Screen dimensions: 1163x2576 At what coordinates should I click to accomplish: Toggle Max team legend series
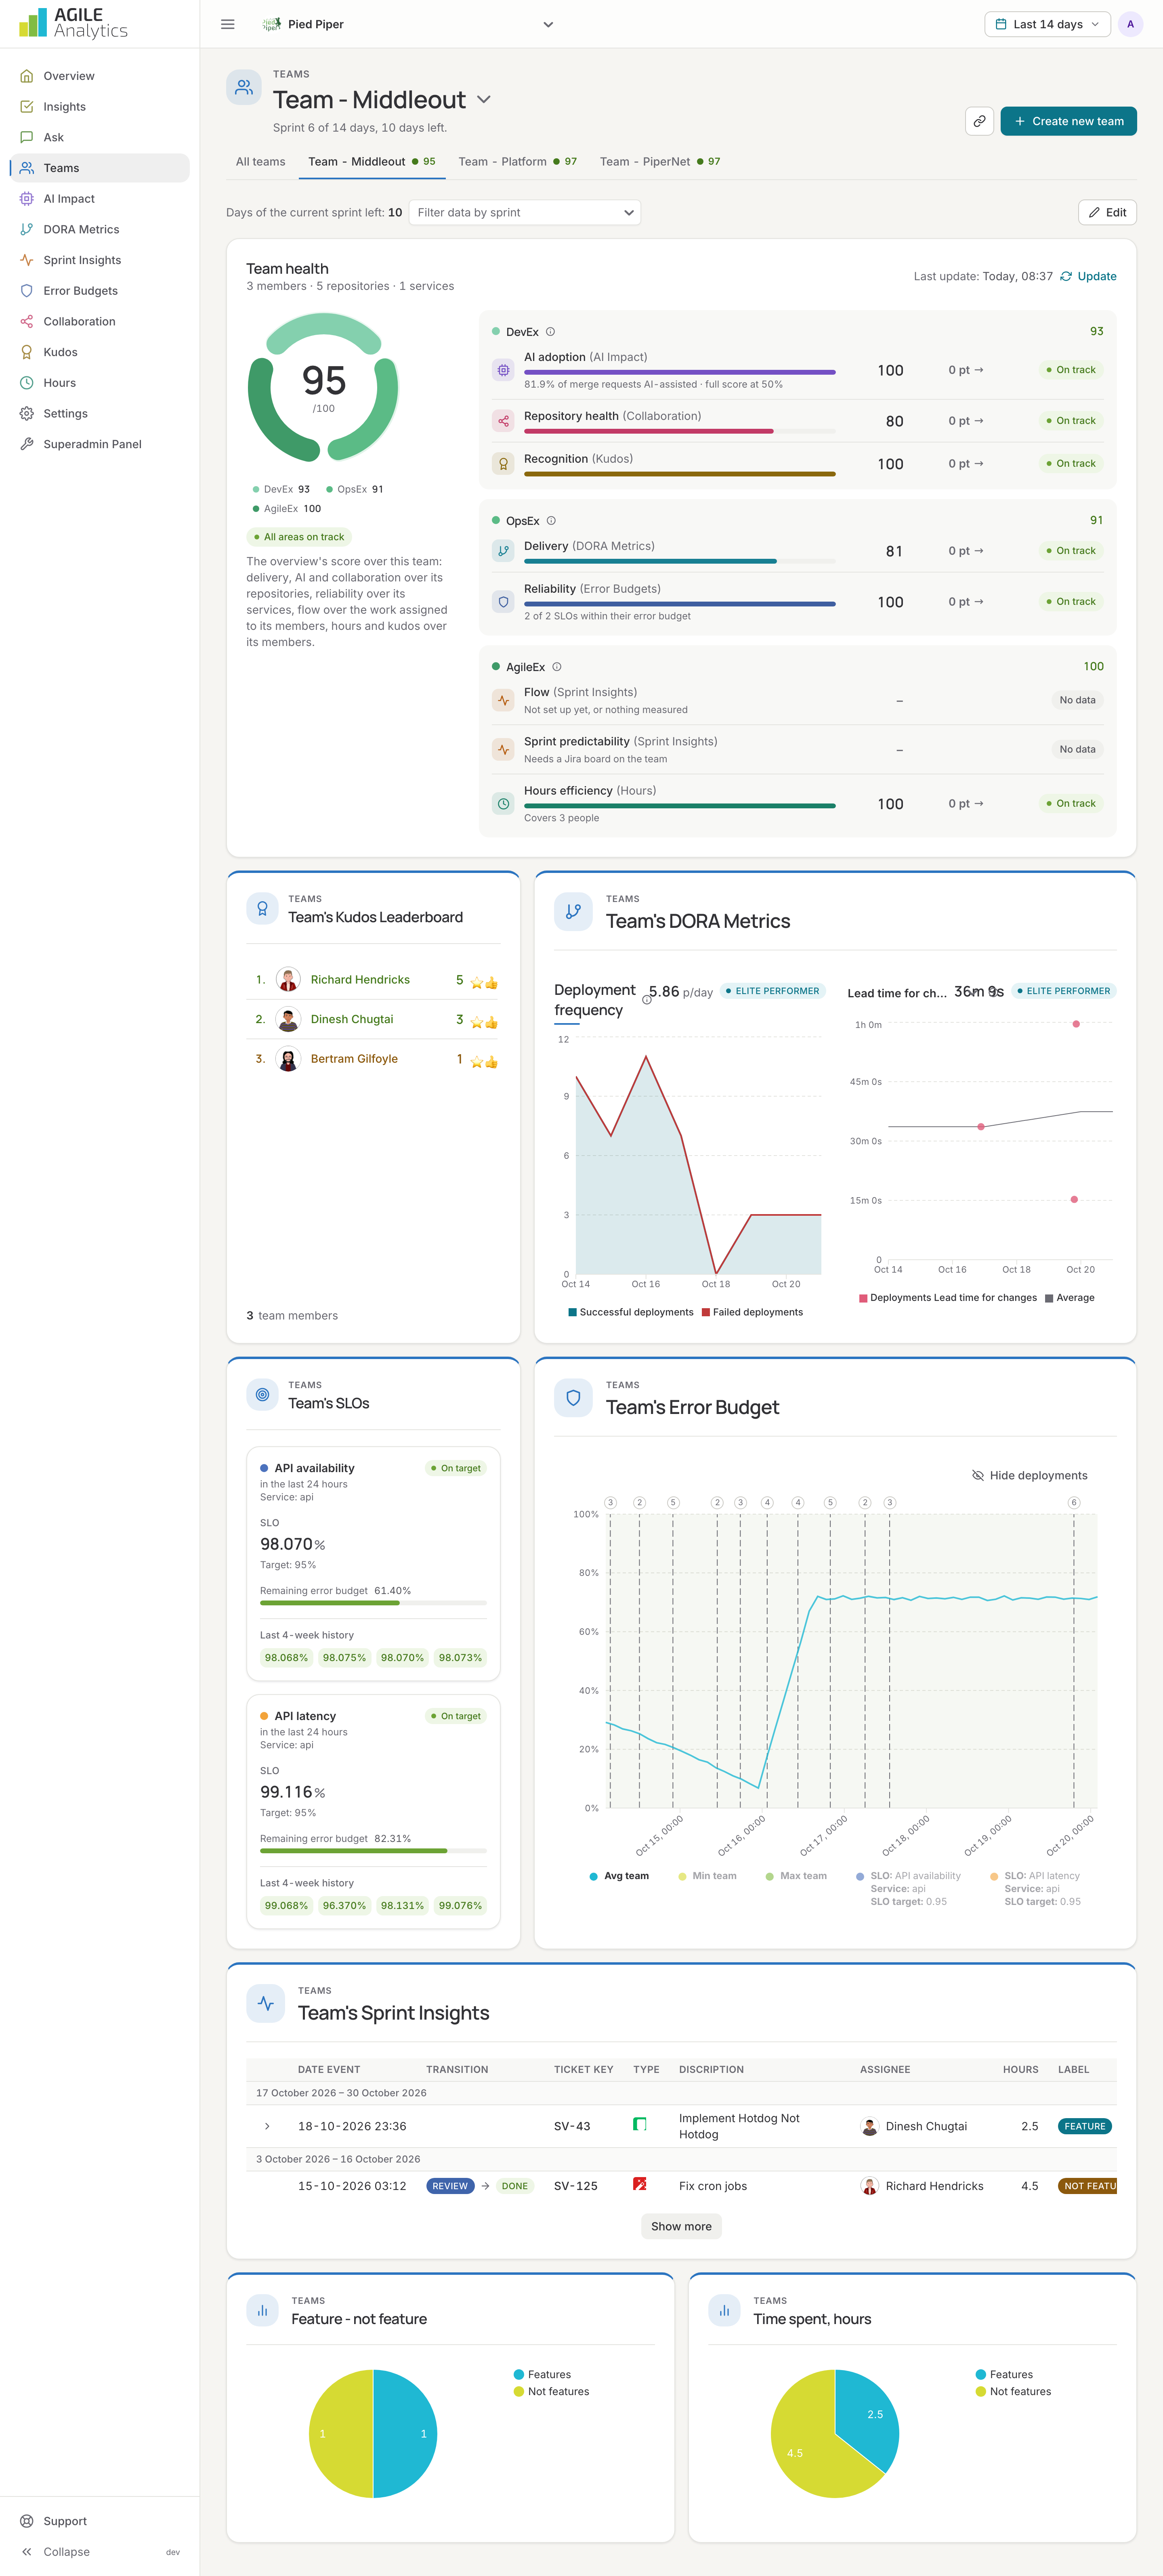[x=796, y=1876]
